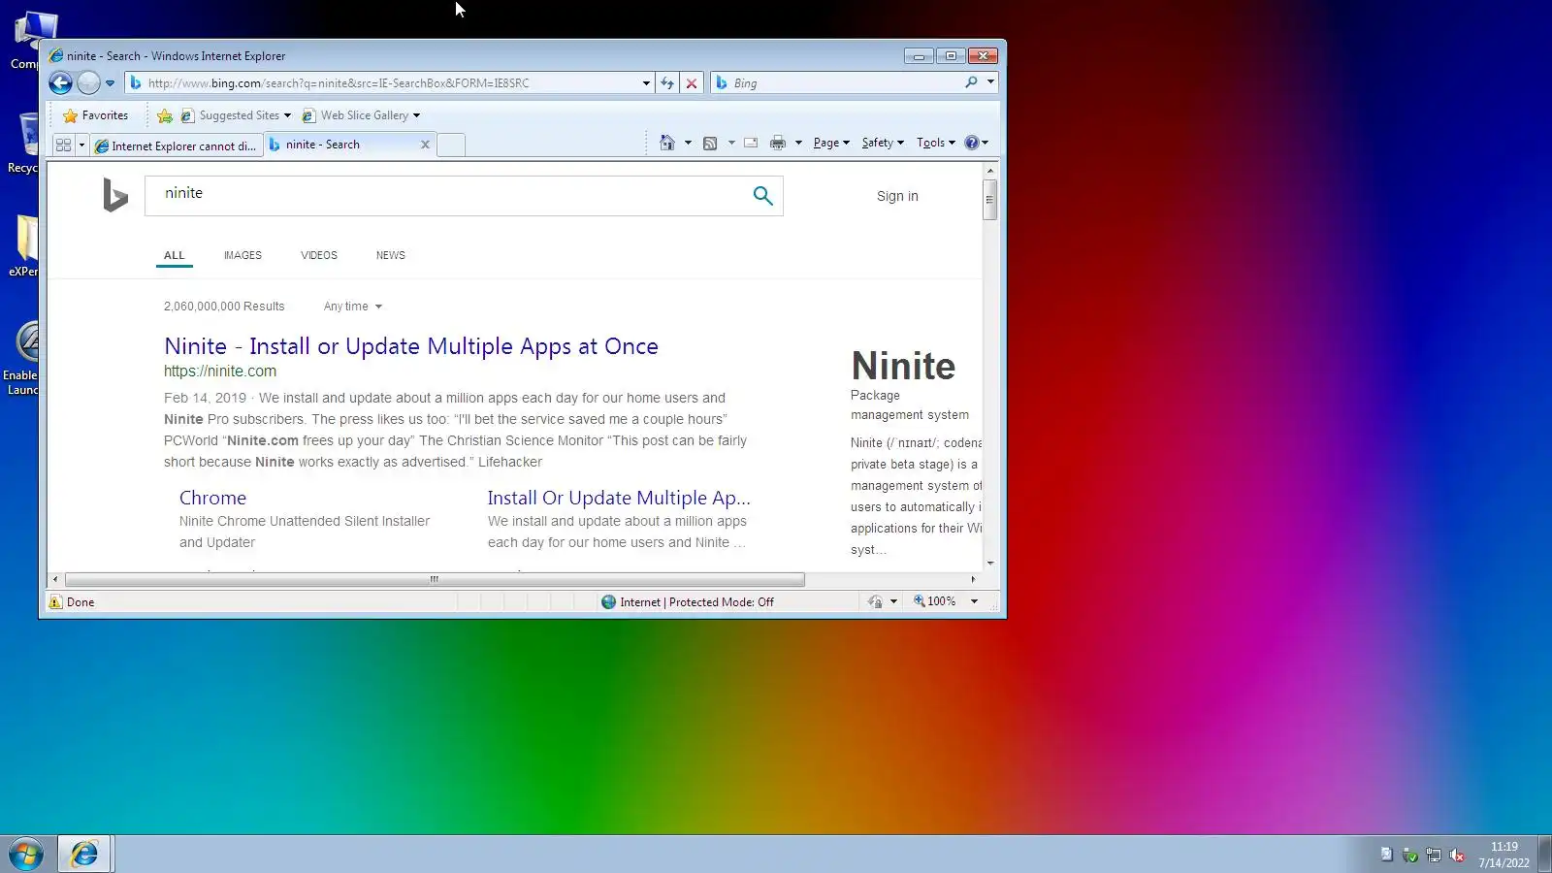Open the Ninite - Install or Update Multiple Apps link
The height and width of the screenshot is (873, 1552).
pos(411,346)
